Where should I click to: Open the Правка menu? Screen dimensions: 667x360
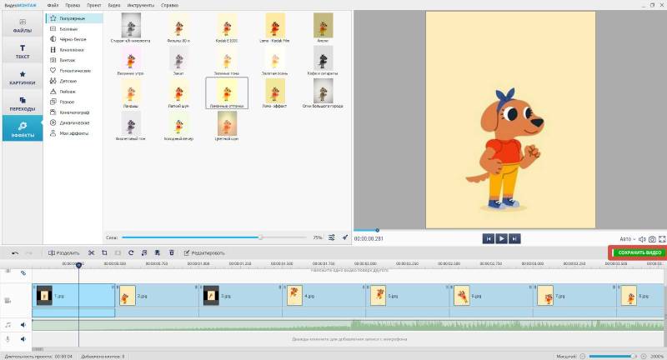click(x=73, y=5)
